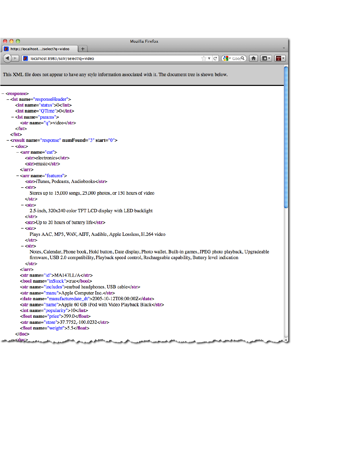Click the price float 399.0 line
The width and height of the screenshot is (347, 469).
coord(55,316)
